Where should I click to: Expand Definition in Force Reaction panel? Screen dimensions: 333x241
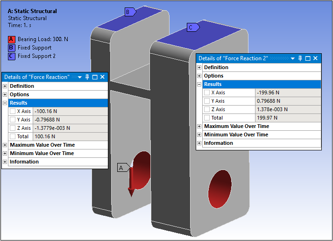click(x=5, y=86)
